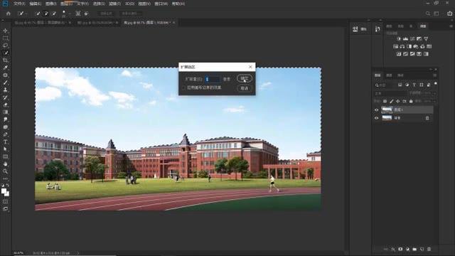Open the layer filter kind dropdown
The image size is (455, 256).
(385, 85)
